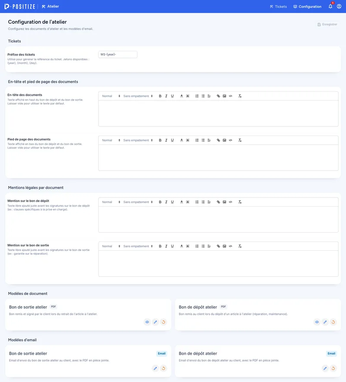This screenshot has height=382, width=346.
Task: Edit Bon de sortie atelier email template
Action: click(x=155, y=368)
